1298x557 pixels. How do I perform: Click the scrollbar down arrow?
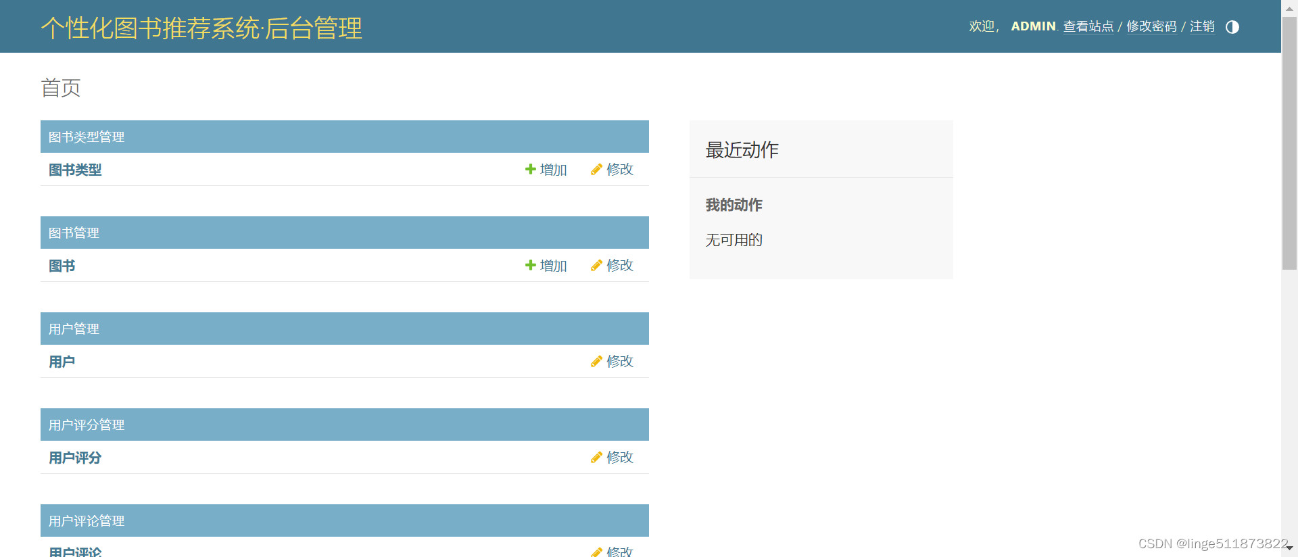(1289, 548)
